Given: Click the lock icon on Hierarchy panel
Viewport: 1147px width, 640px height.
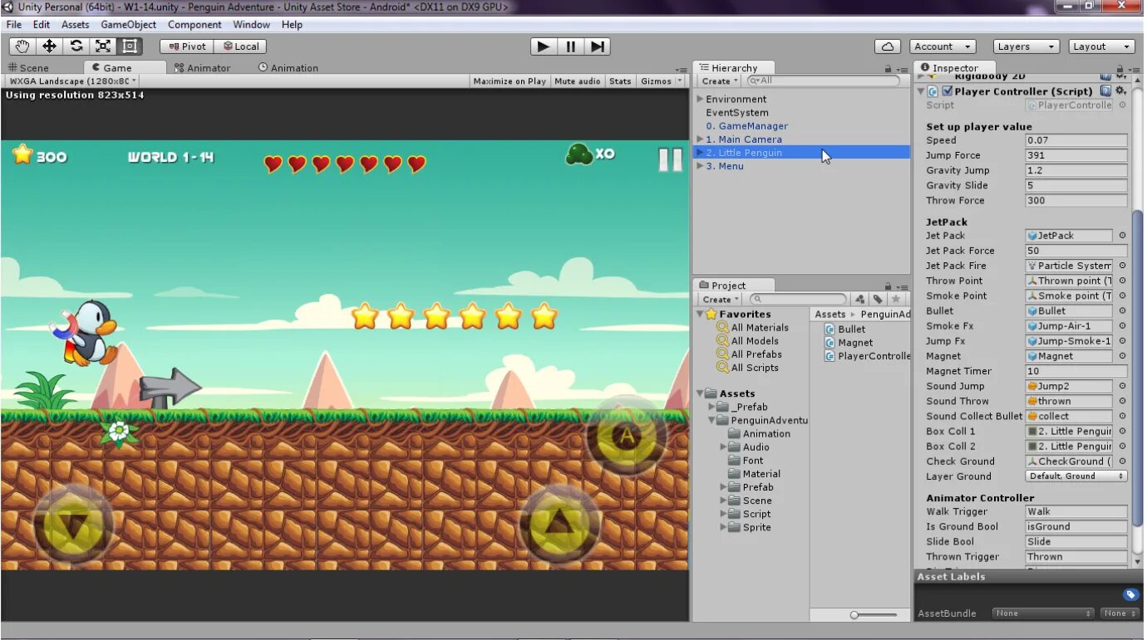Looking at the screenshot, I should pyautogui.click(x=888, y=69).
